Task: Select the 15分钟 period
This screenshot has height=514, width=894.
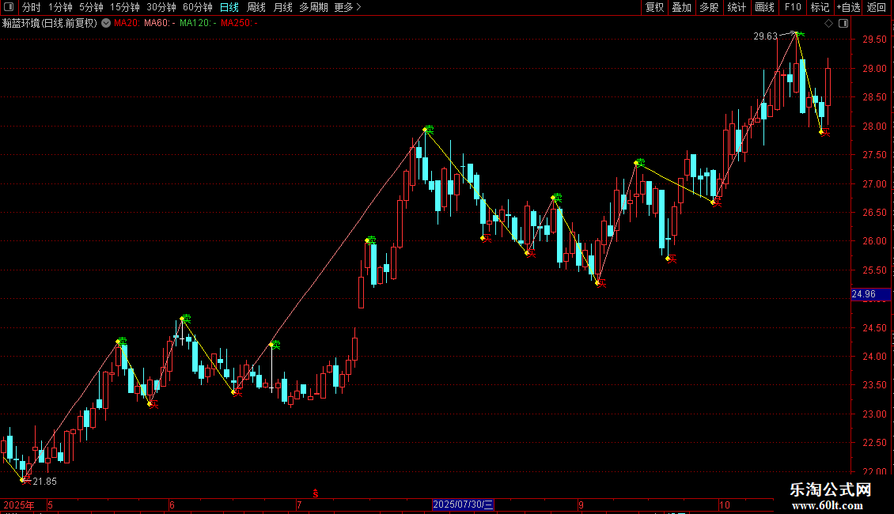Action: 124,7
